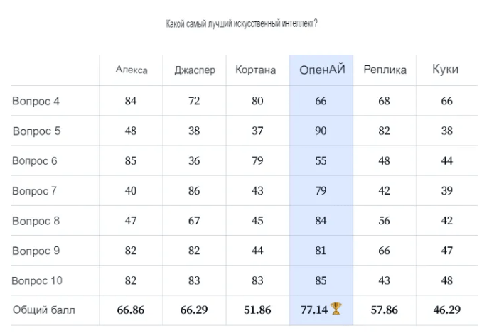
Task: Select the ОпенАЙ column header
Action: 322,70
